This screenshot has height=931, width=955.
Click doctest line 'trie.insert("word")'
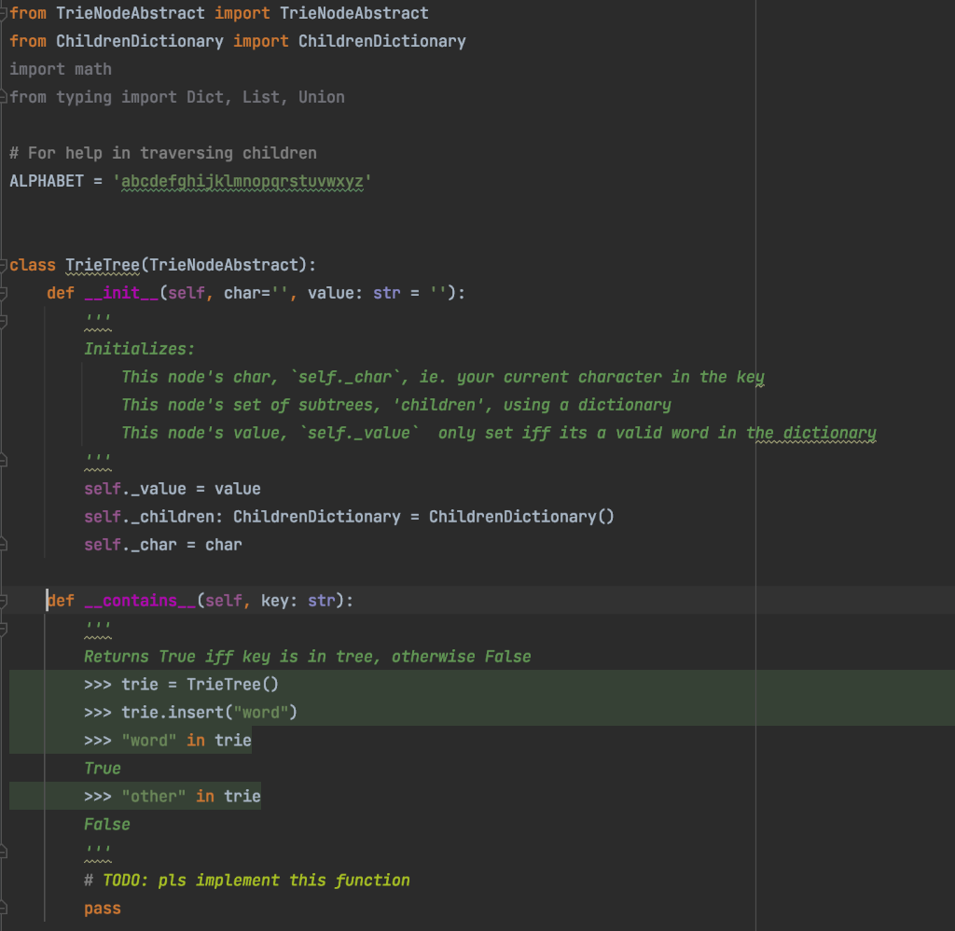point(190,713)
